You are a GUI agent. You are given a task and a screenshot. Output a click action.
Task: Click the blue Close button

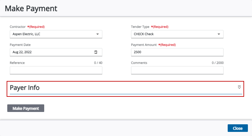coord(238,128)
